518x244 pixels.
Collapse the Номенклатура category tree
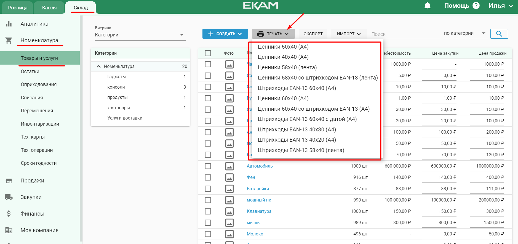click(x=99, y=67)
